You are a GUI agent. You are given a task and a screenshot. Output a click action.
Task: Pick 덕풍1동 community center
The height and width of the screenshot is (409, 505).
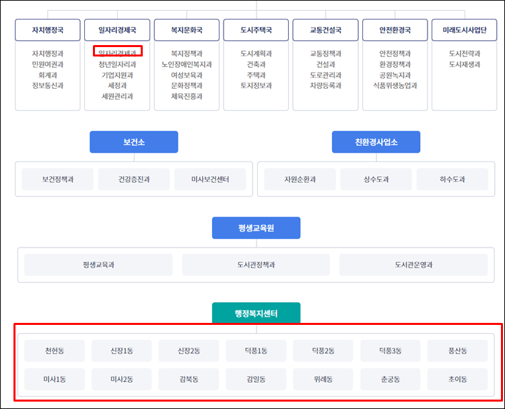pyautogui.click(x=256, y=350)
